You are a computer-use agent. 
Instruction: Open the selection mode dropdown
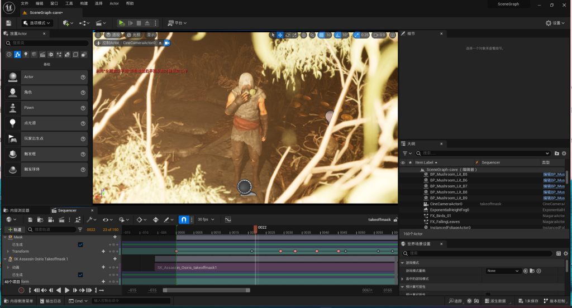tap(37, 23)
